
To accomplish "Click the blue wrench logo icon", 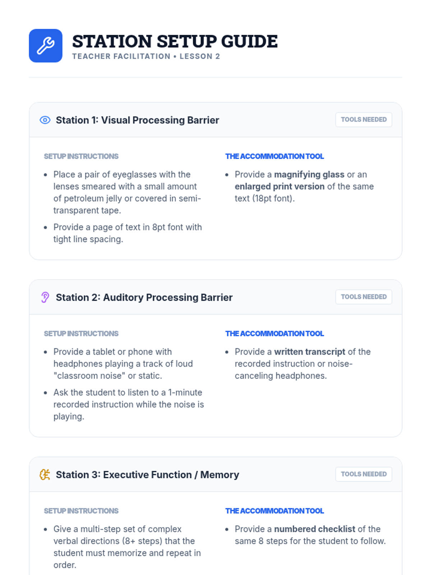I will (46, 46).
